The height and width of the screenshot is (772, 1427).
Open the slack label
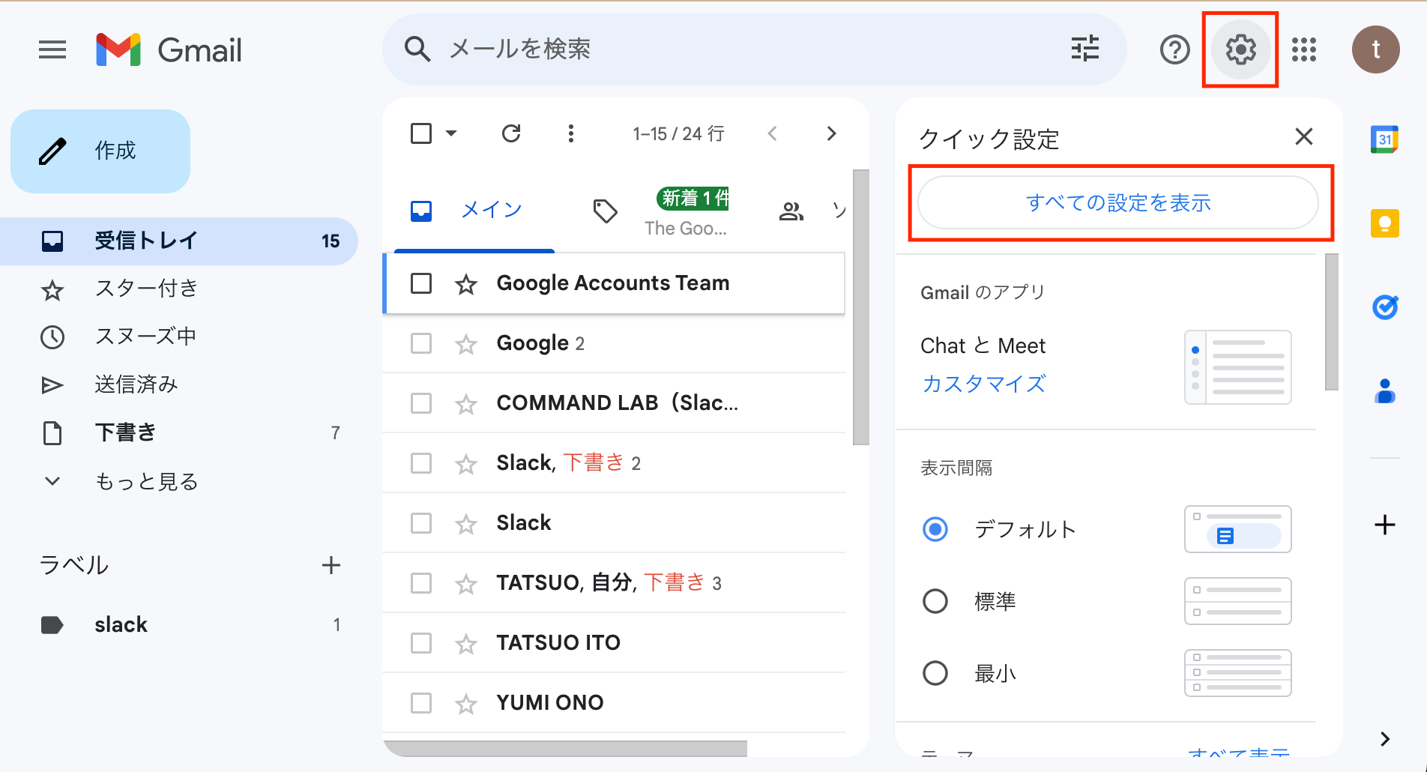180,625
